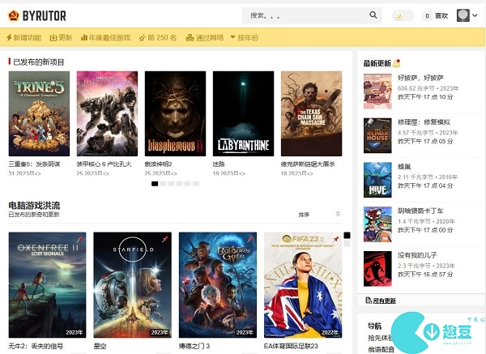This screenshot has width=486, height=354.
Task: Open the 所有更新 button
Action: point(421,301)
